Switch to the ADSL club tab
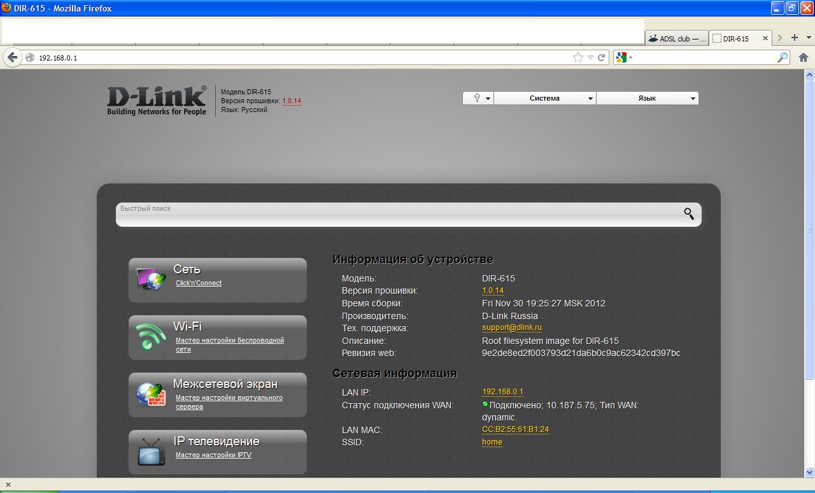The height and width of the screenshot is (493, 815). click(677, 39)
